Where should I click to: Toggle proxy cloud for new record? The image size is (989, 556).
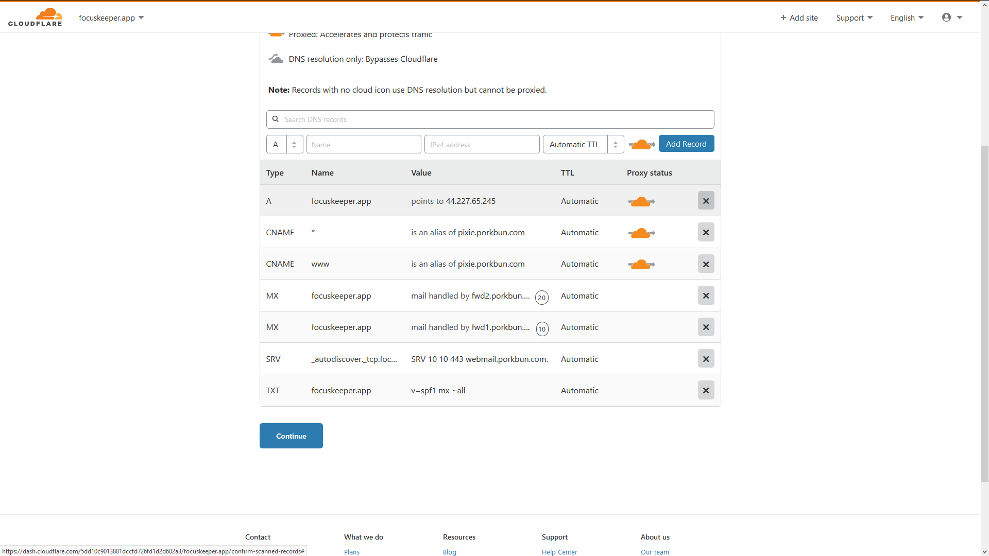641,145
